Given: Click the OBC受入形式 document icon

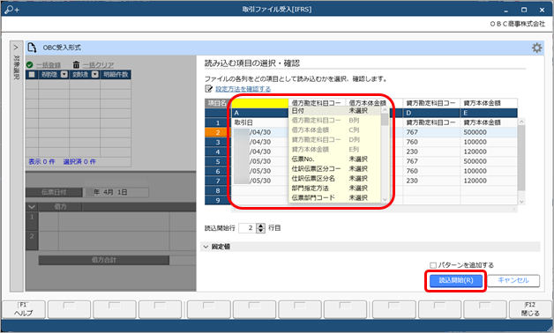Looking at the screenshot, I should click(32, 48).
